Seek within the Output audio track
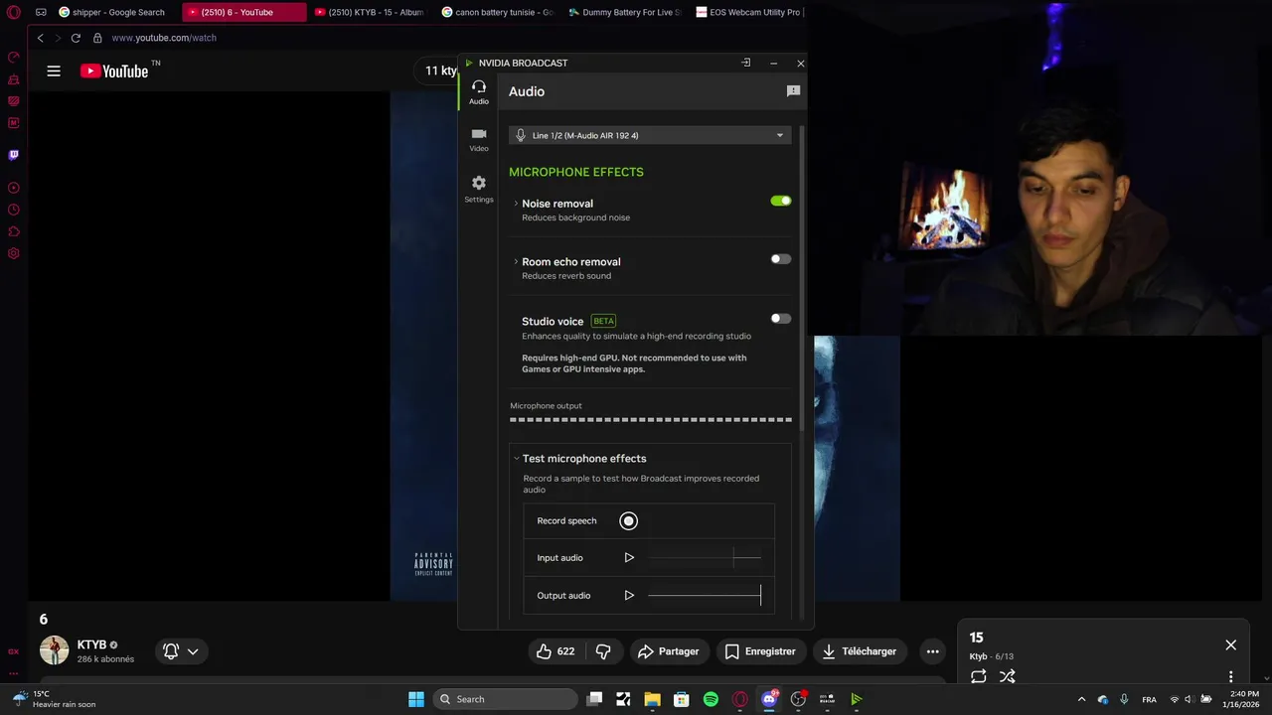Viewport: 1272px width, 715px height. [705, 596]
